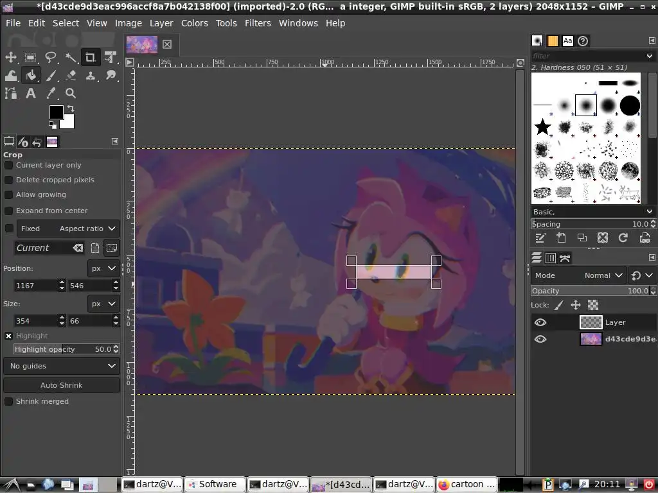Select the Zoom magnifier tool
Image resolution: width=658 pixels, height=493 pixels.
71,93
